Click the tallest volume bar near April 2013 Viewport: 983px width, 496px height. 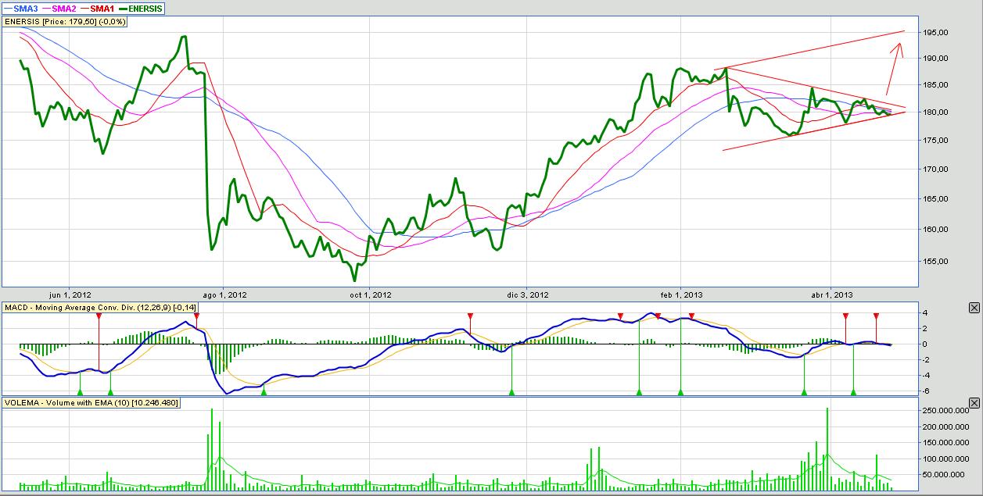click(827, 449)
